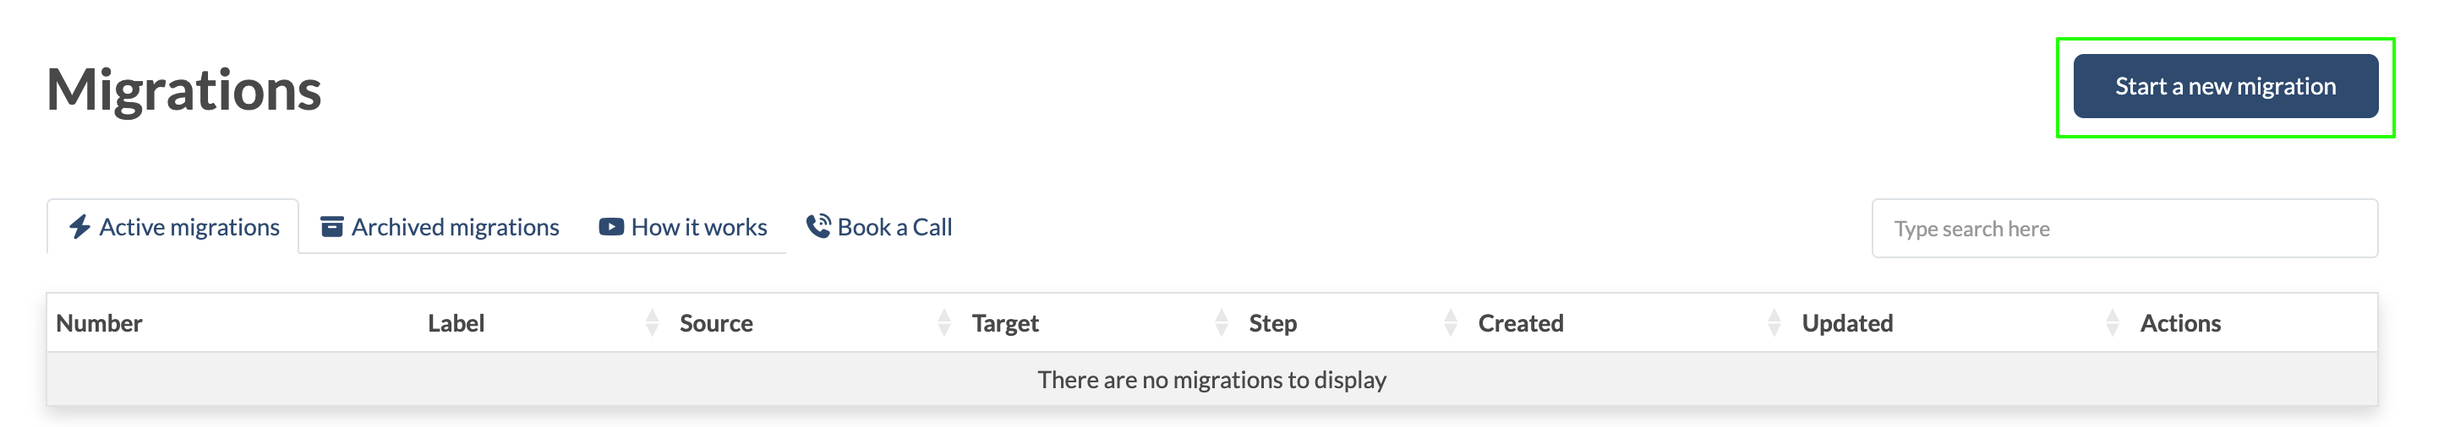Click the Target column sort arrows
Image resolution: width=2455 pixels, height=427 pixels.
click(1221, 323)
